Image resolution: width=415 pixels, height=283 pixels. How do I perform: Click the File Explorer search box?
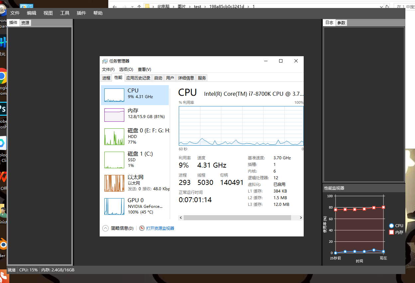click(404, 6)
